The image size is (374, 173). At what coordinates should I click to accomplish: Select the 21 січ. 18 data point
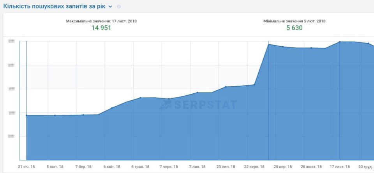coord(26,115)
